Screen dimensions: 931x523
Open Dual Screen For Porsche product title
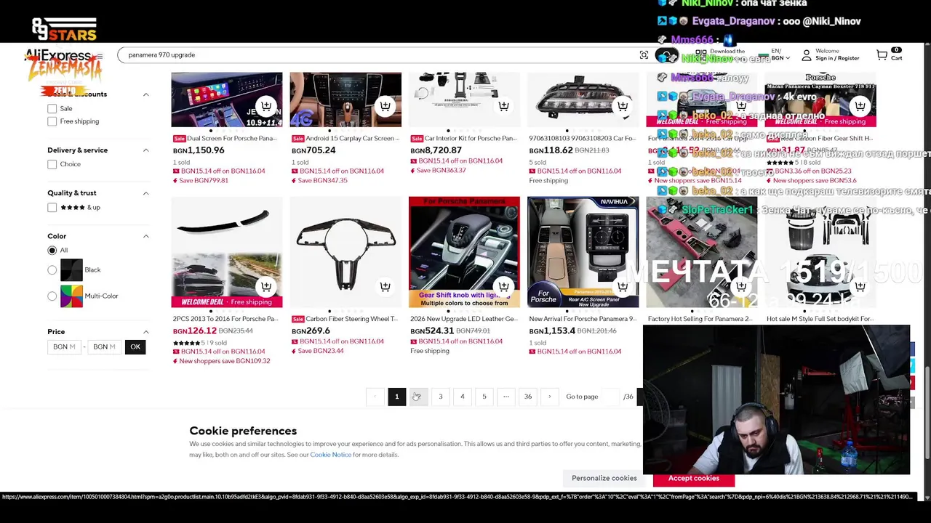coord(232,138)
